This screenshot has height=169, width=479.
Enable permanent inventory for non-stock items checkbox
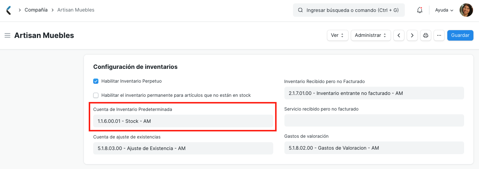click(96, 95)
